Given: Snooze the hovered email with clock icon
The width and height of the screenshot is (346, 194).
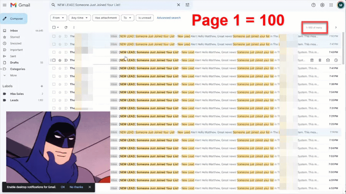Looking at the screenshot, I should pyautogui.click(x=336, y=60).
